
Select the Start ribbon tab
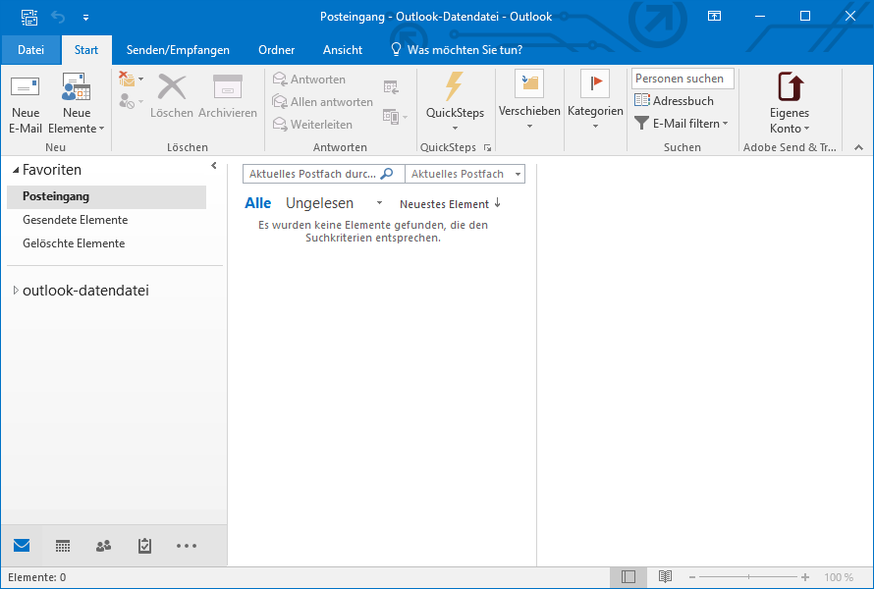tap(86, 50)
